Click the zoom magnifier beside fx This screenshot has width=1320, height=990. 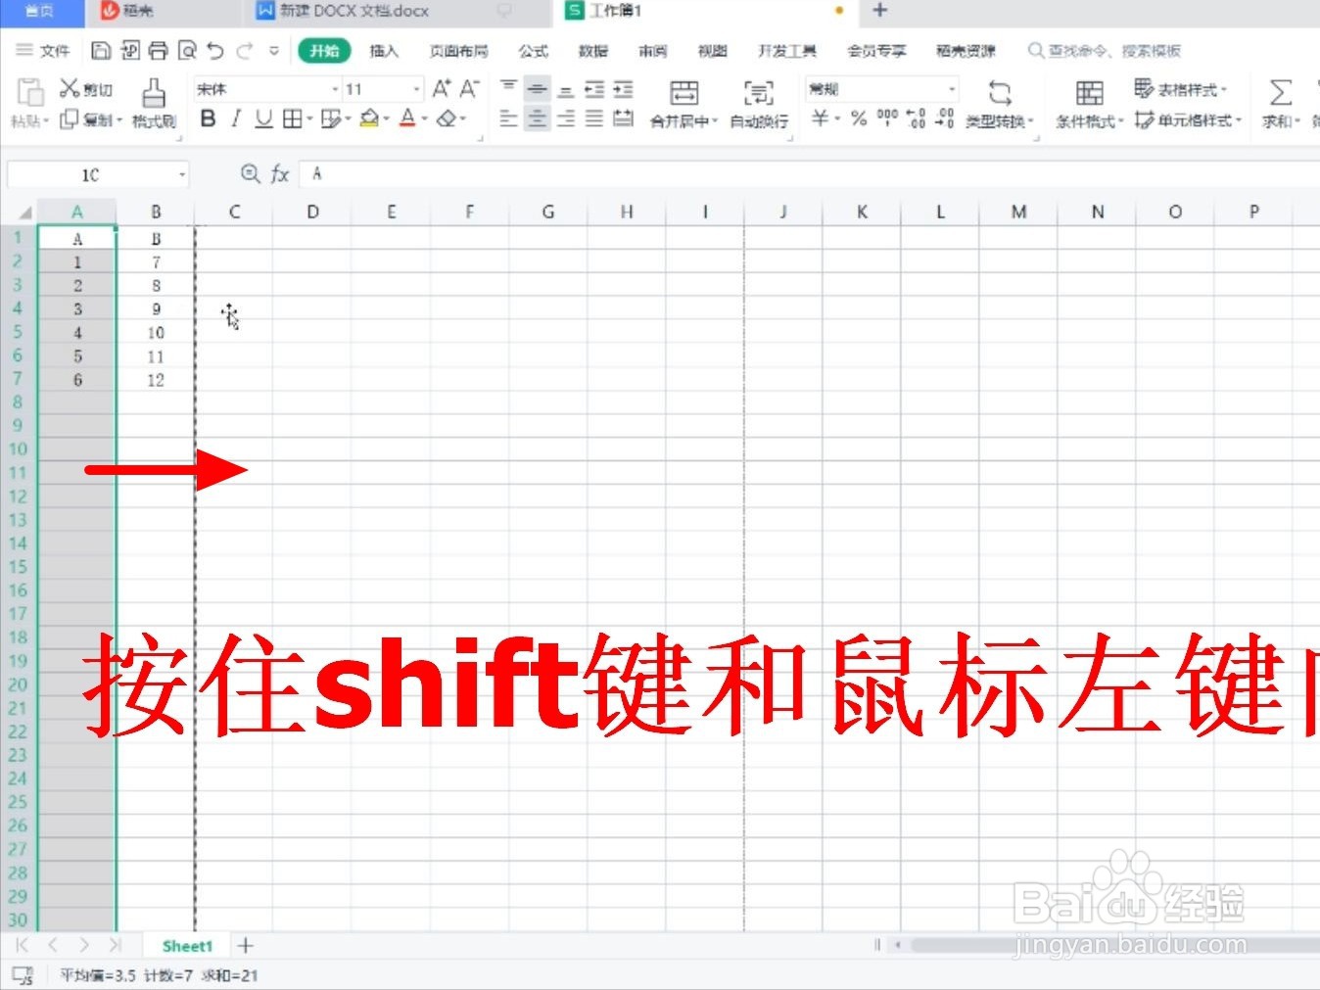coord(251,173)
